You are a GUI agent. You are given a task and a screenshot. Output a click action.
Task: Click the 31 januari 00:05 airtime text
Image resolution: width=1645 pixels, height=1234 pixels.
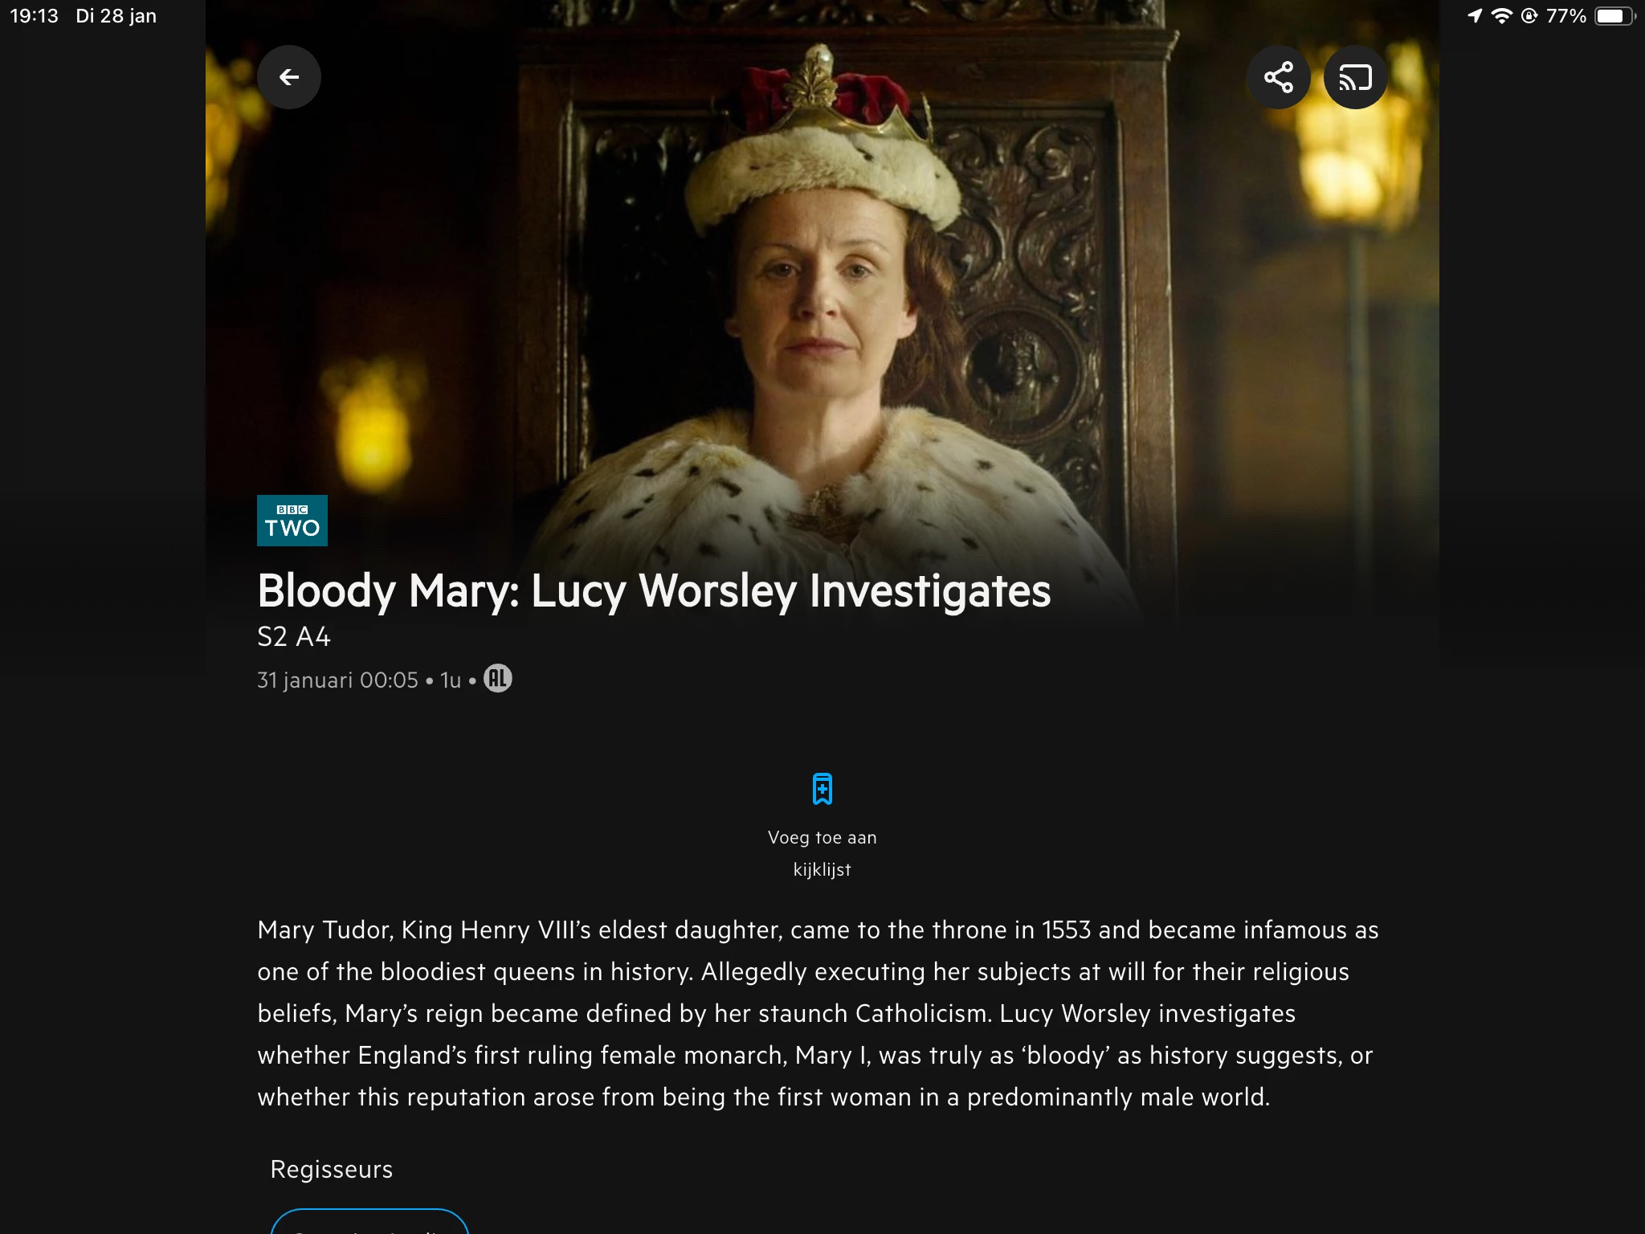click(x=337, y=680)
